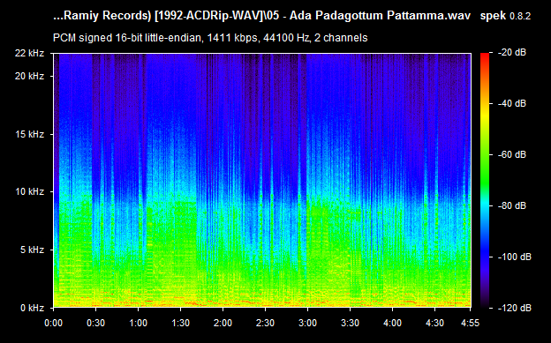Image resolution: width=551 pixels, height=343 pixels.
Task: Click the 0 kHz frequency label
Action: (x=32, y=308)
